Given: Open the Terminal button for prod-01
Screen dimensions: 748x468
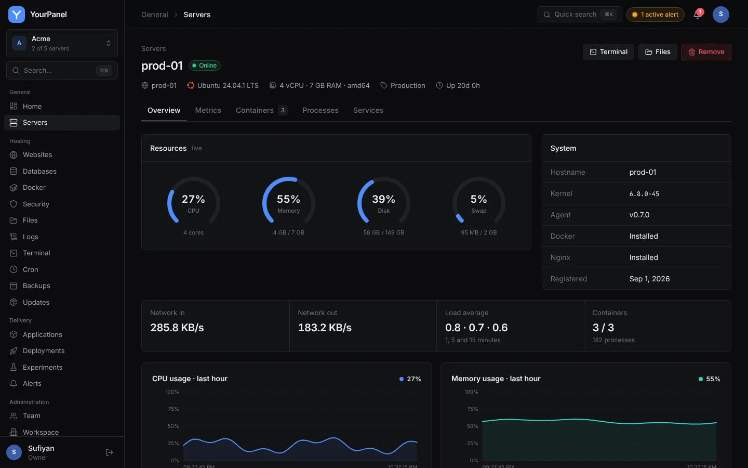Looking at the screenshot, I should point(608,52).
